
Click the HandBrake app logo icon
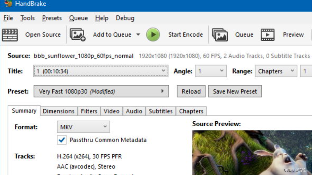8,3
